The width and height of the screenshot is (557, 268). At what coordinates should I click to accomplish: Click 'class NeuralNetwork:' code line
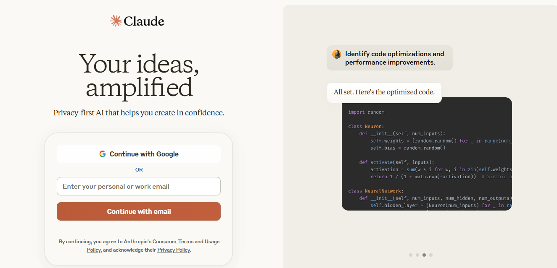pos(375,191)
